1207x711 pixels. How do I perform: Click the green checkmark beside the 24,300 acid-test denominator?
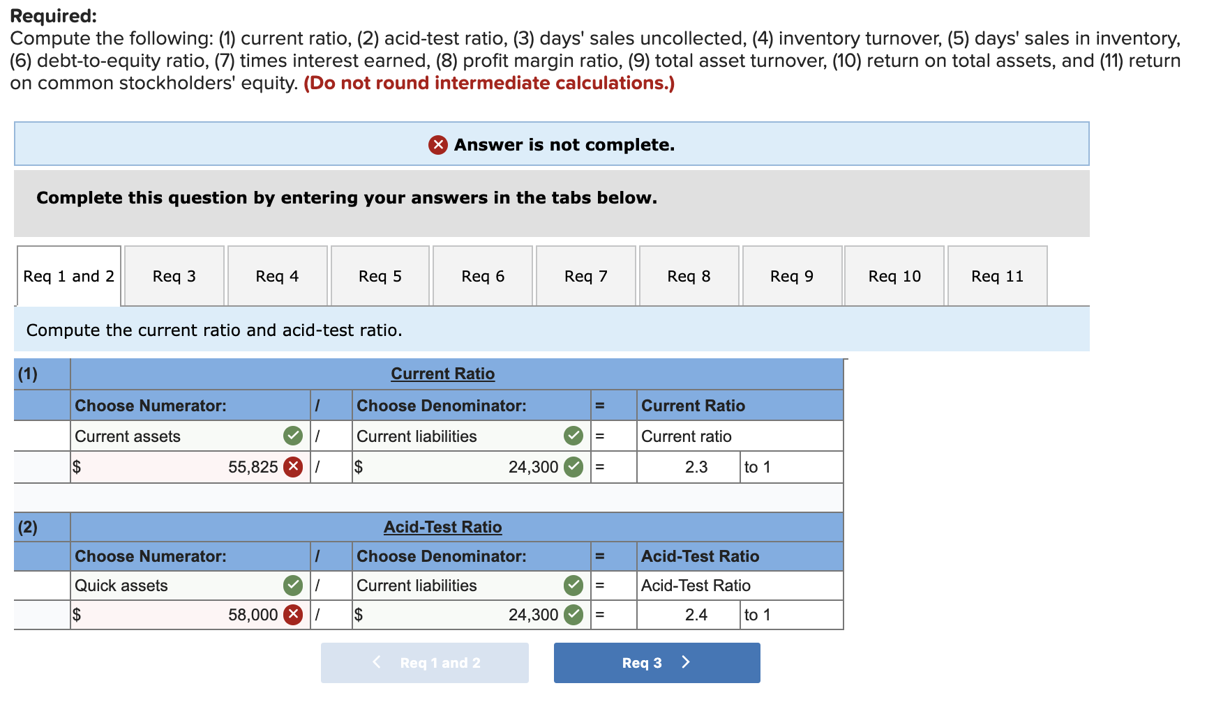pyautogui.click(x=573, y=614)
